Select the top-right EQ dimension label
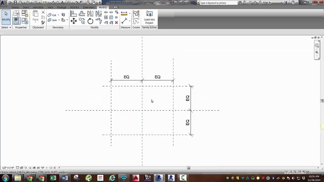 coord(157,77)
